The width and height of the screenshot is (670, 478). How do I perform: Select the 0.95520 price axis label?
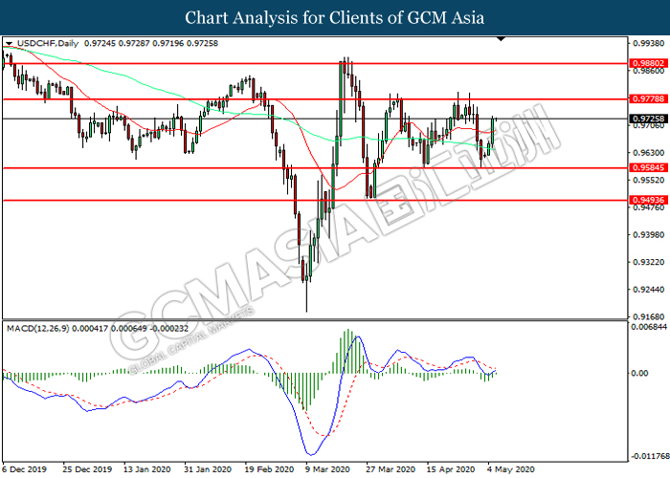click(x=649, y=180)
